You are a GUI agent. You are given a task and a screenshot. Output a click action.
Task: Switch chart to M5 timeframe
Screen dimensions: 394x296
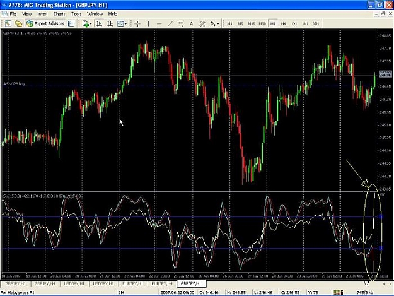point(240,23)
